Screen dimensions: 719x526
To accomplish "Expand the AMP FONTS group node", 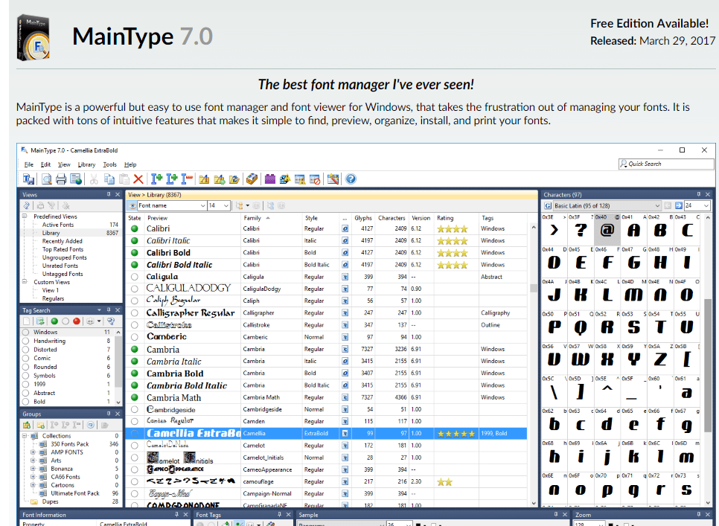I will point(33,452).
